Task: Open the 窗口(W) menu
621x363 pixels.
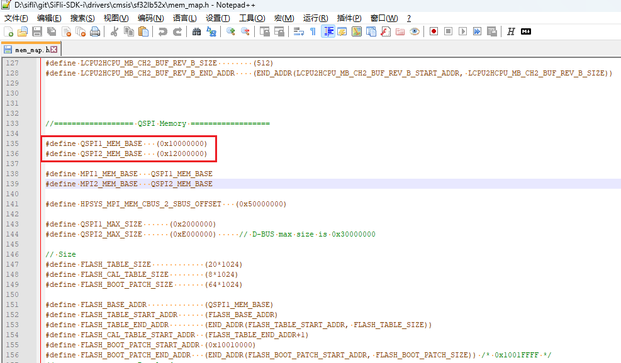Action: click(x=384, y=18)
